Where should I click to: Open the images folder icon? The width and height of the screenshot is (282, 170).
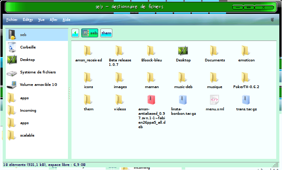tap(119, 77)
